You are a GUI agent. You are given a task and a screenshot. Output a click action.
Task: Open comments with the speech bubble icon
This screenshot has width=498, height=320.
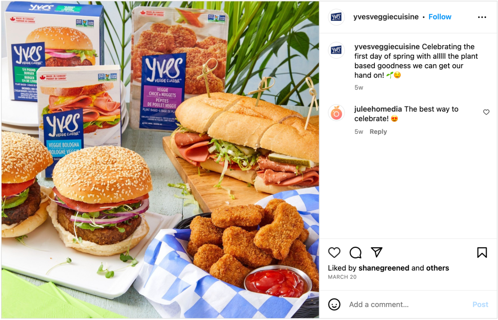[355, 252]
